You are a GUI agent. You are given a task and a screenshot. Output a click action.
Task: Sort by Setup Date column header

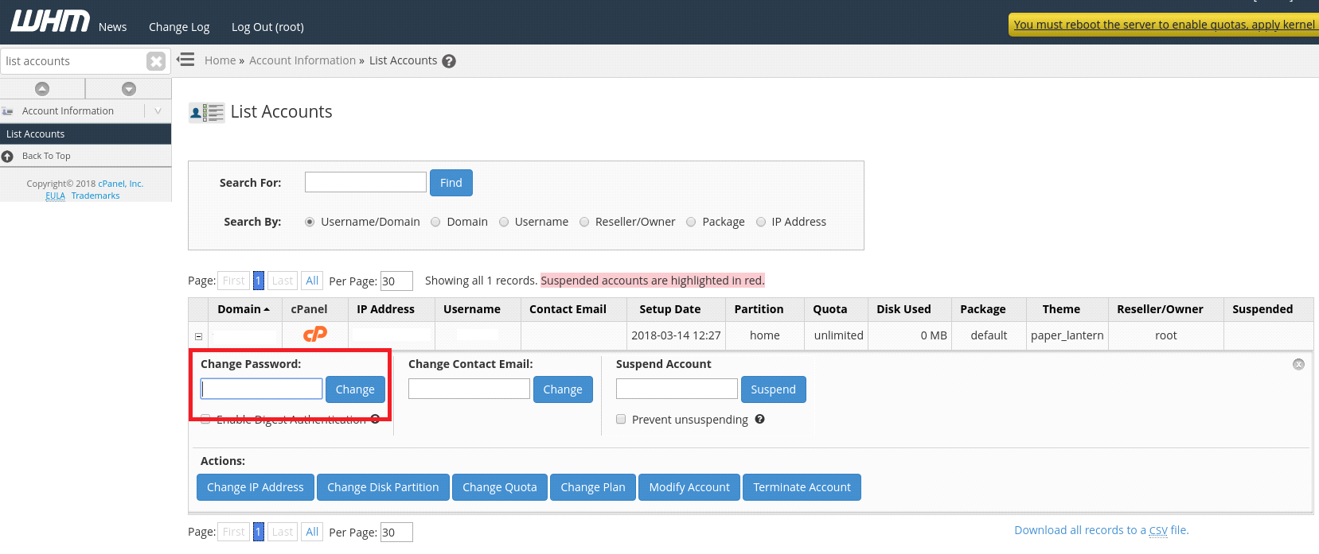coord(670,309)
